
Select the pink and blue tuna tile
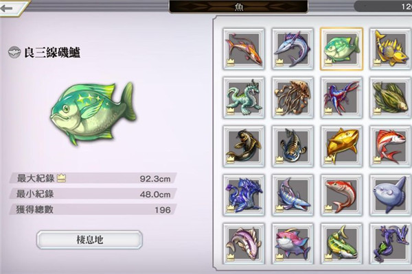[293, 244]
